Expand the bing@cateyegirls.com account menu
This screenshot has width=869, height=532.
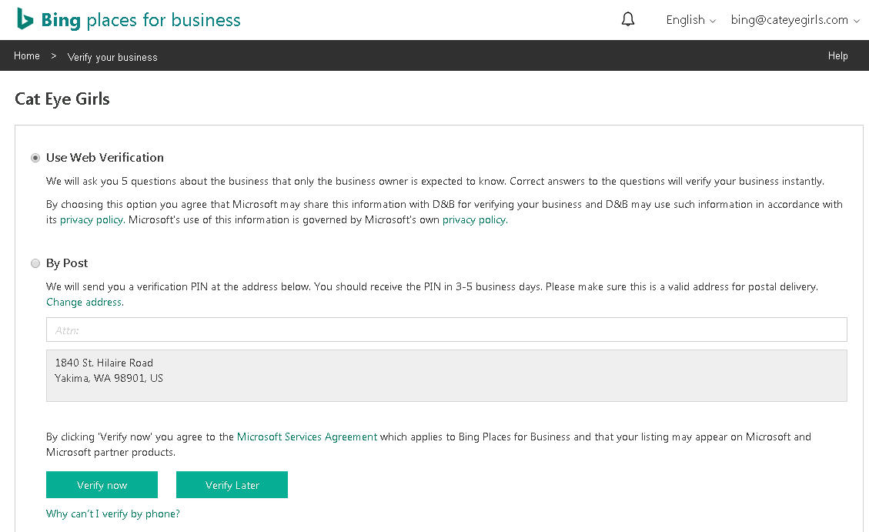click(795, 20)
